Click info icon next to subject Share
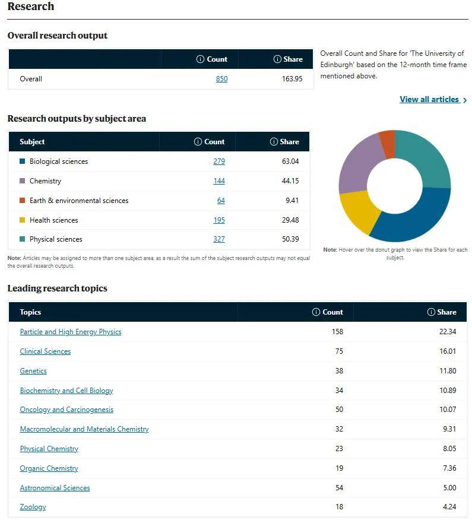Viewport: 472px width, 520px height. (274, 142)
